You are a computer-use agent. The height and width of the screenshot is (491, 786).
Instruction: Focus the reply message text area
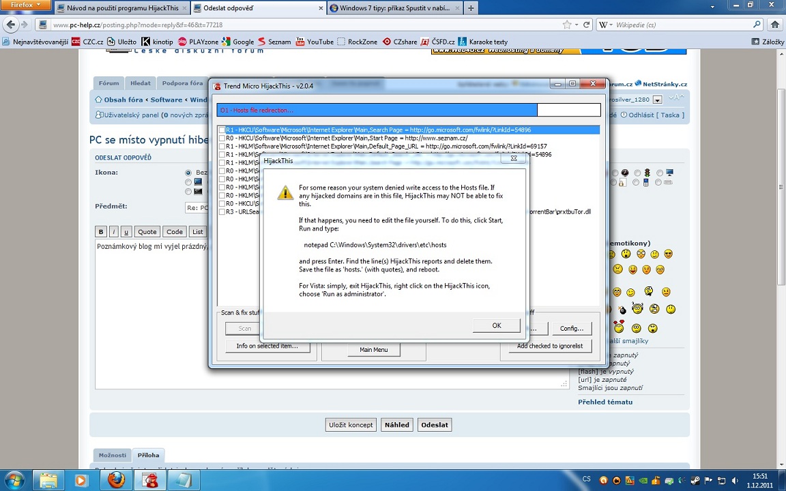click(332, 314)
